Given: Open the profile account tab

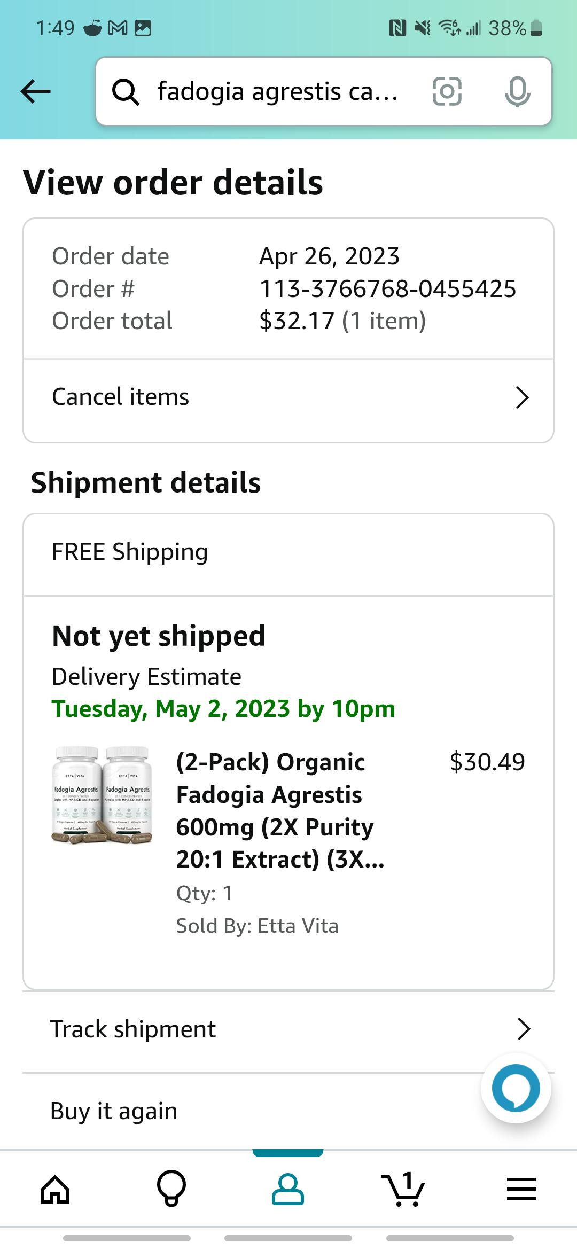Looking at the screenshot, I should [288, 1189].
